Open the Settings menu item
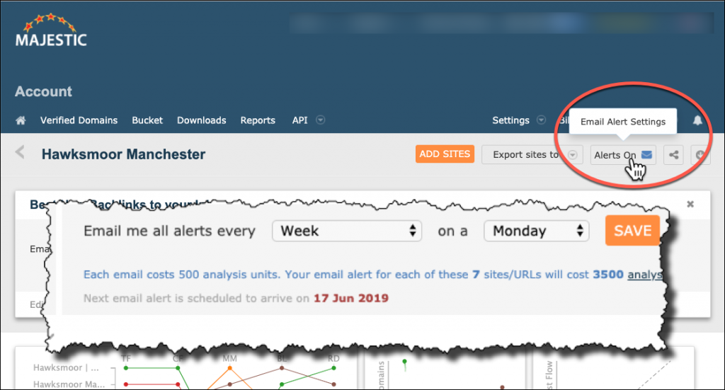 pos(510,120)
